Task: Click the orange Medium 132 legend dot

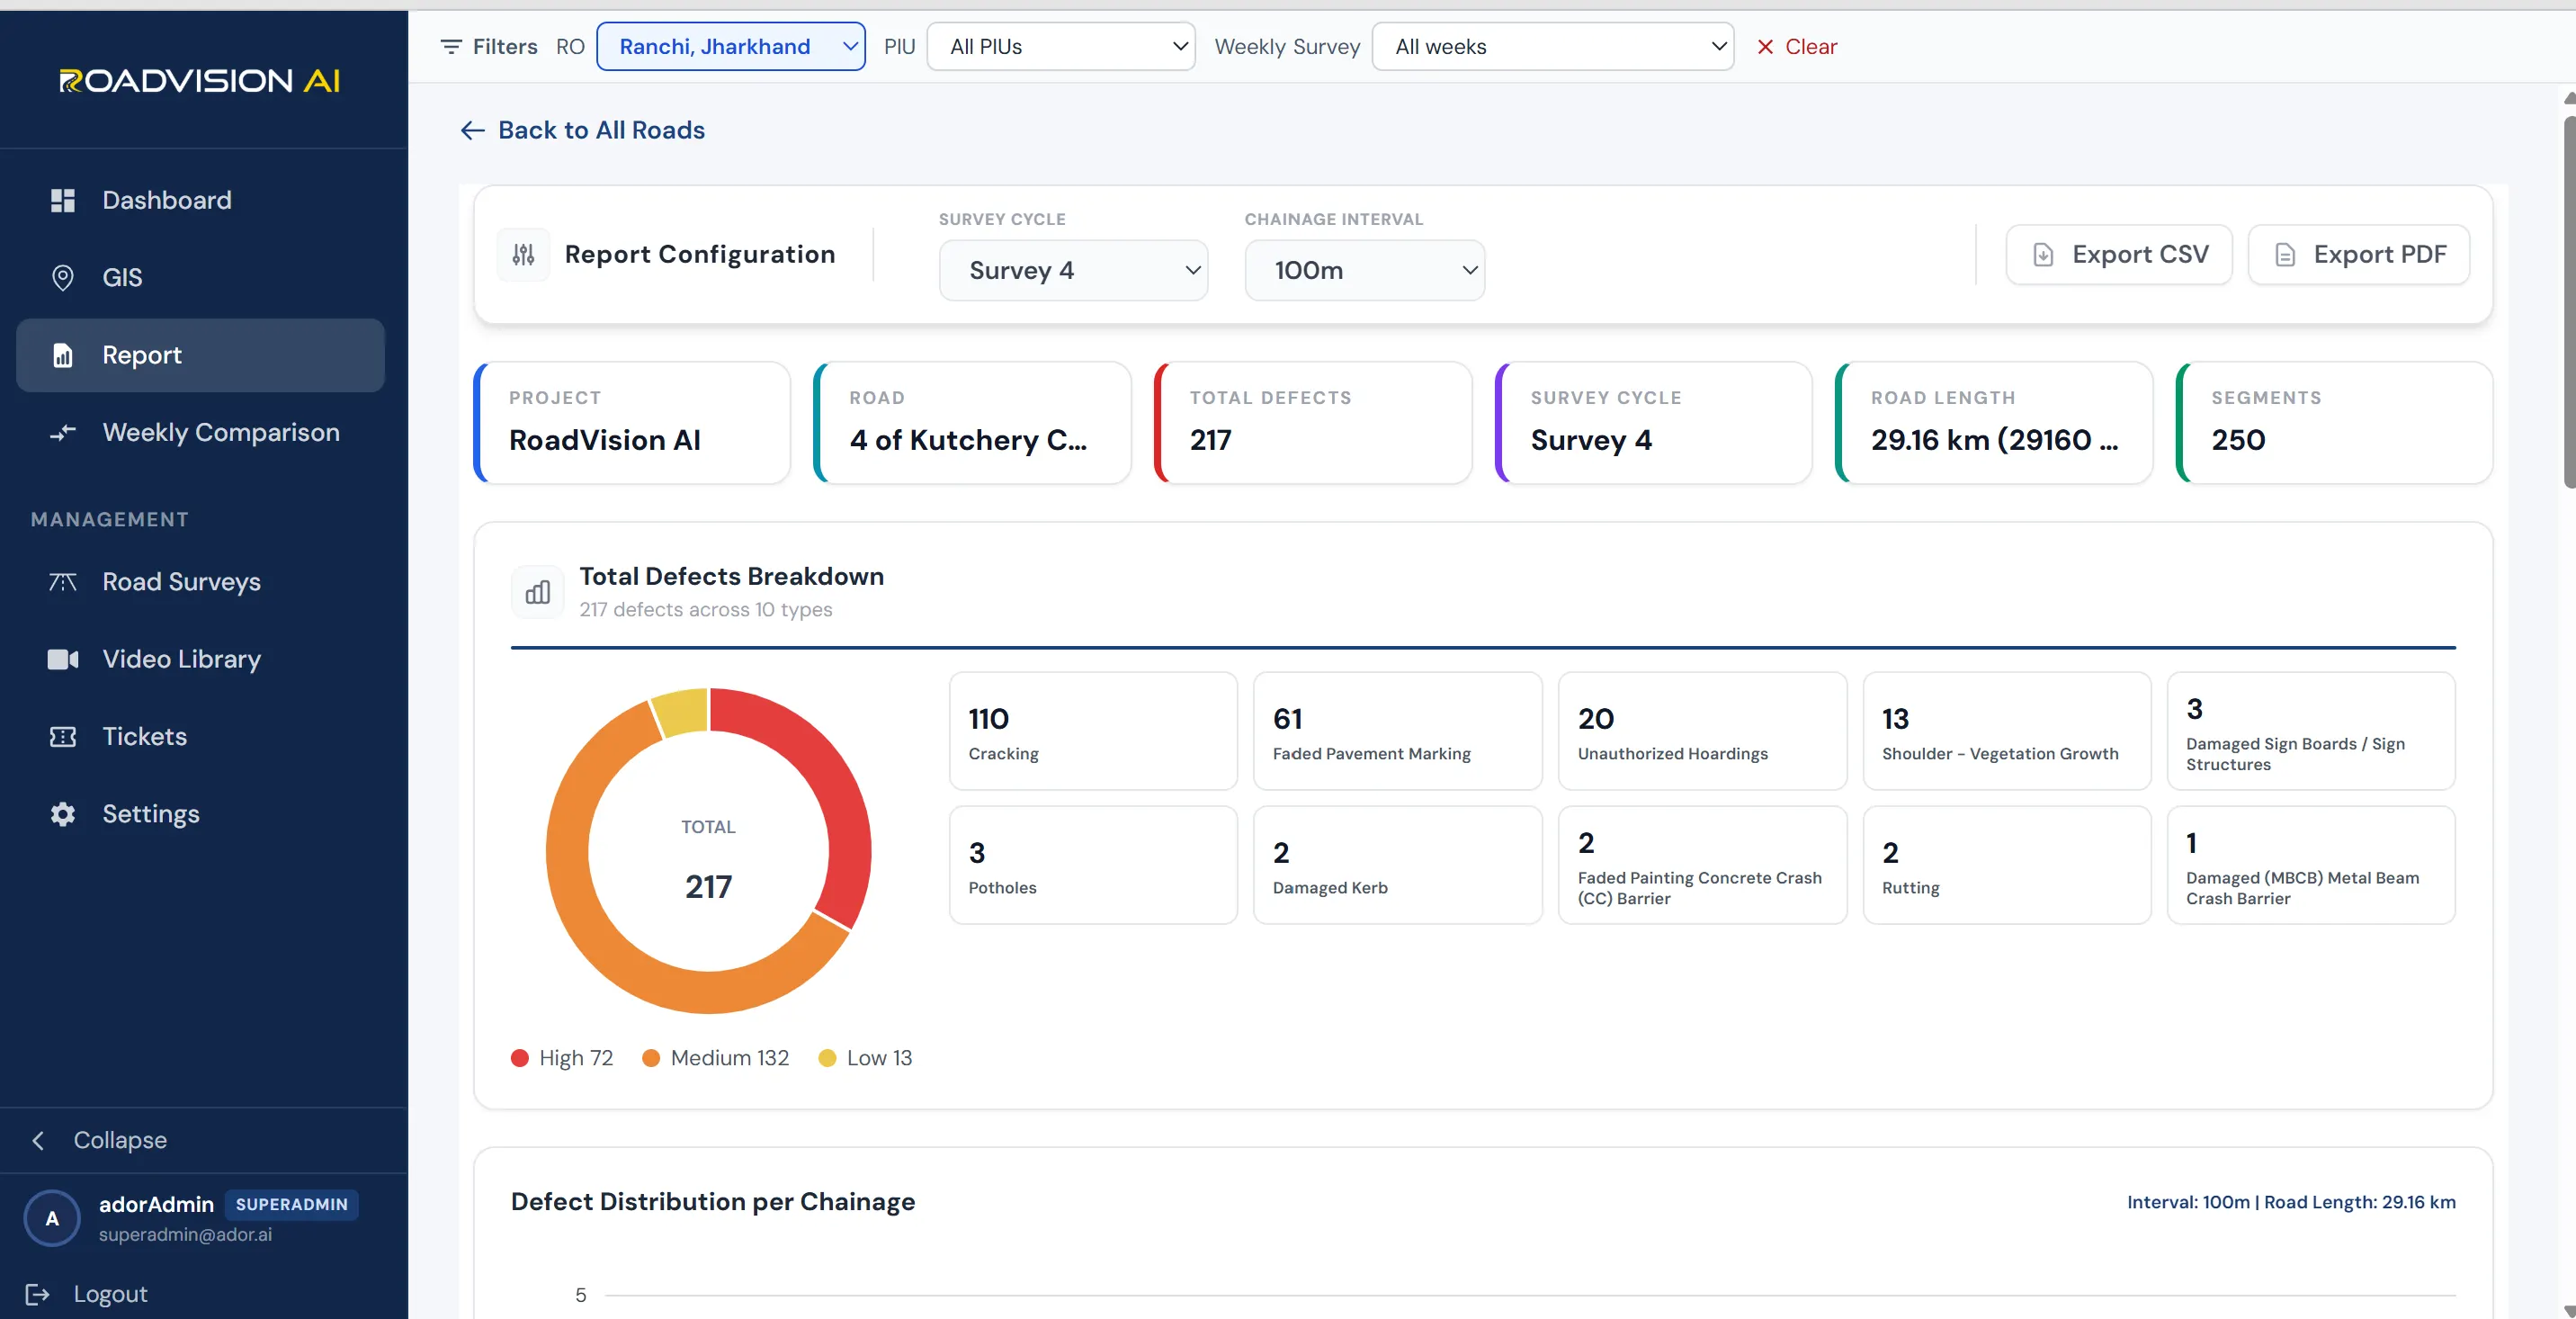Action: [x=651, y=1058]
